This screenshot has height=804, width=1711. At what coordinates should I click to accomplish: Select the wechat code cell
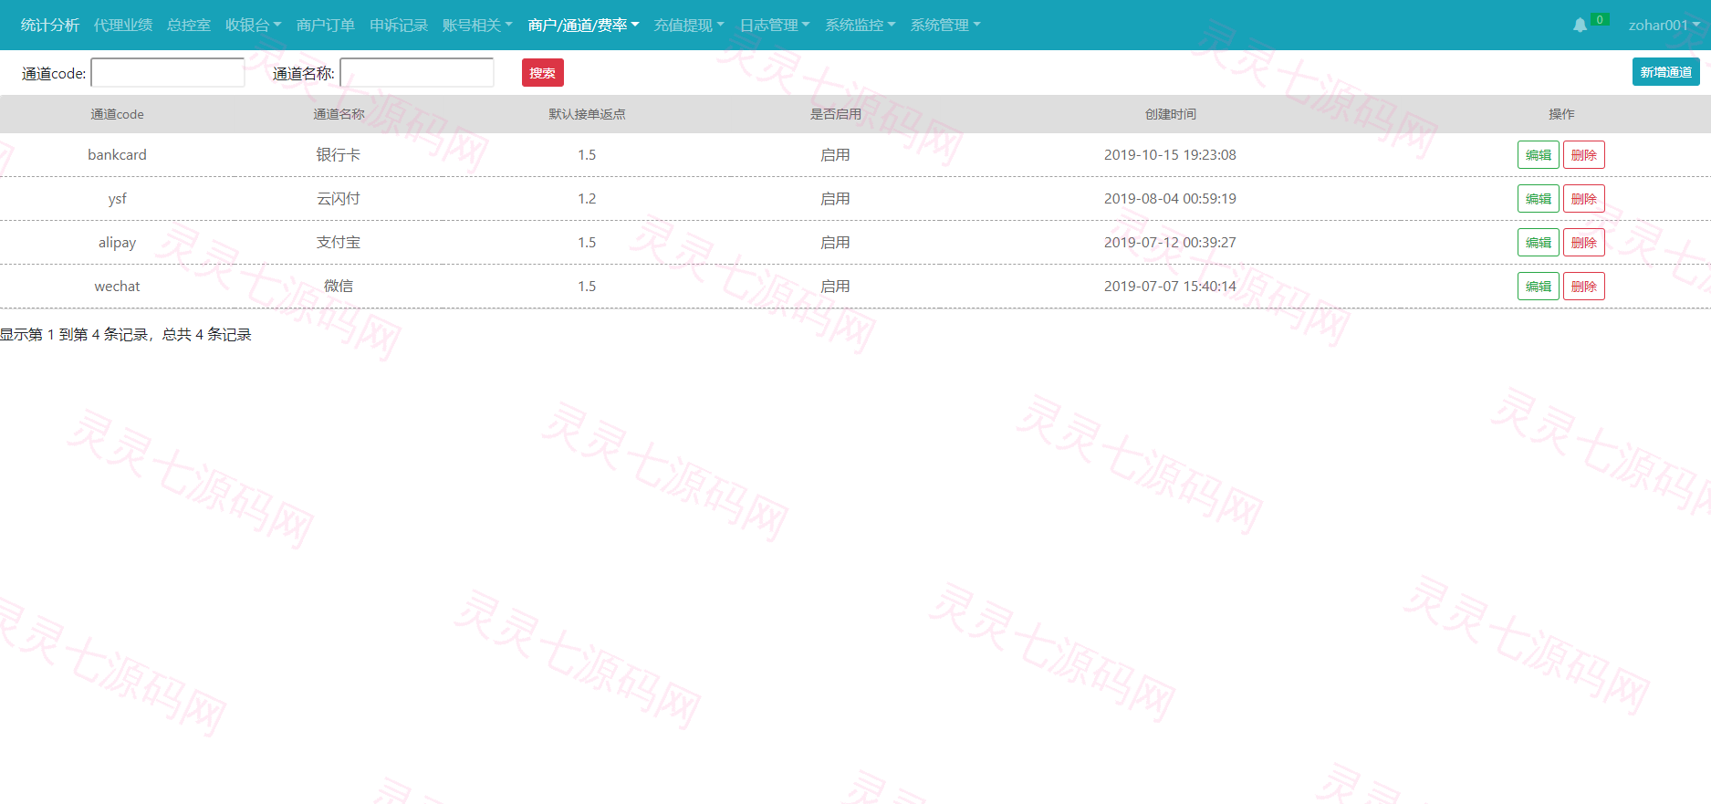[x=117, y=287]
